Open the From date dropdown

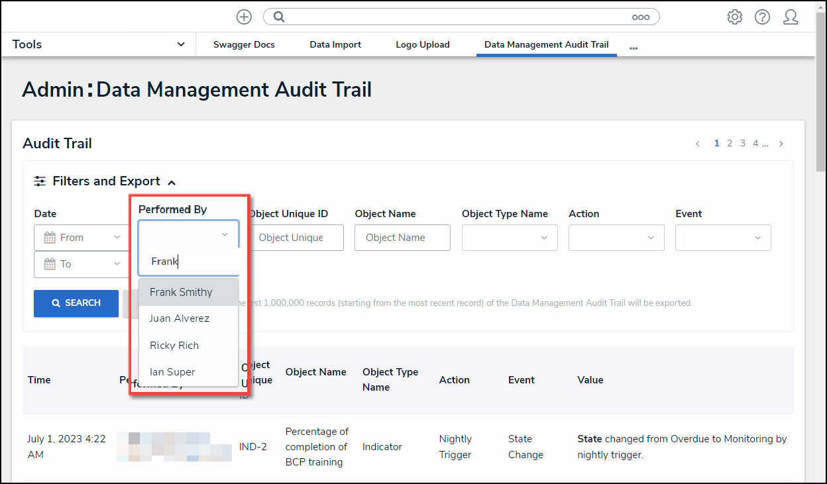117,238
